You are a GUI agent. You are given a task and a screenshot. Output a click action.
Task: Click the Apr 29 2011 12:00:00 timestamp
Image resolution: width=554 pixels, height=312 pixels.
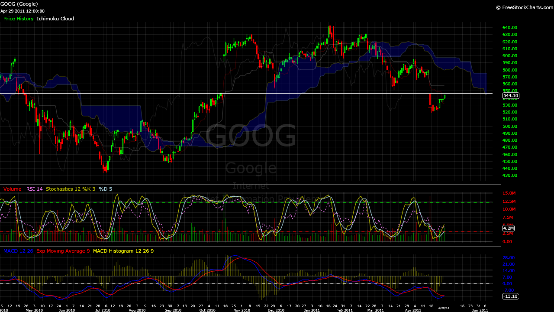tap(22, 11)
